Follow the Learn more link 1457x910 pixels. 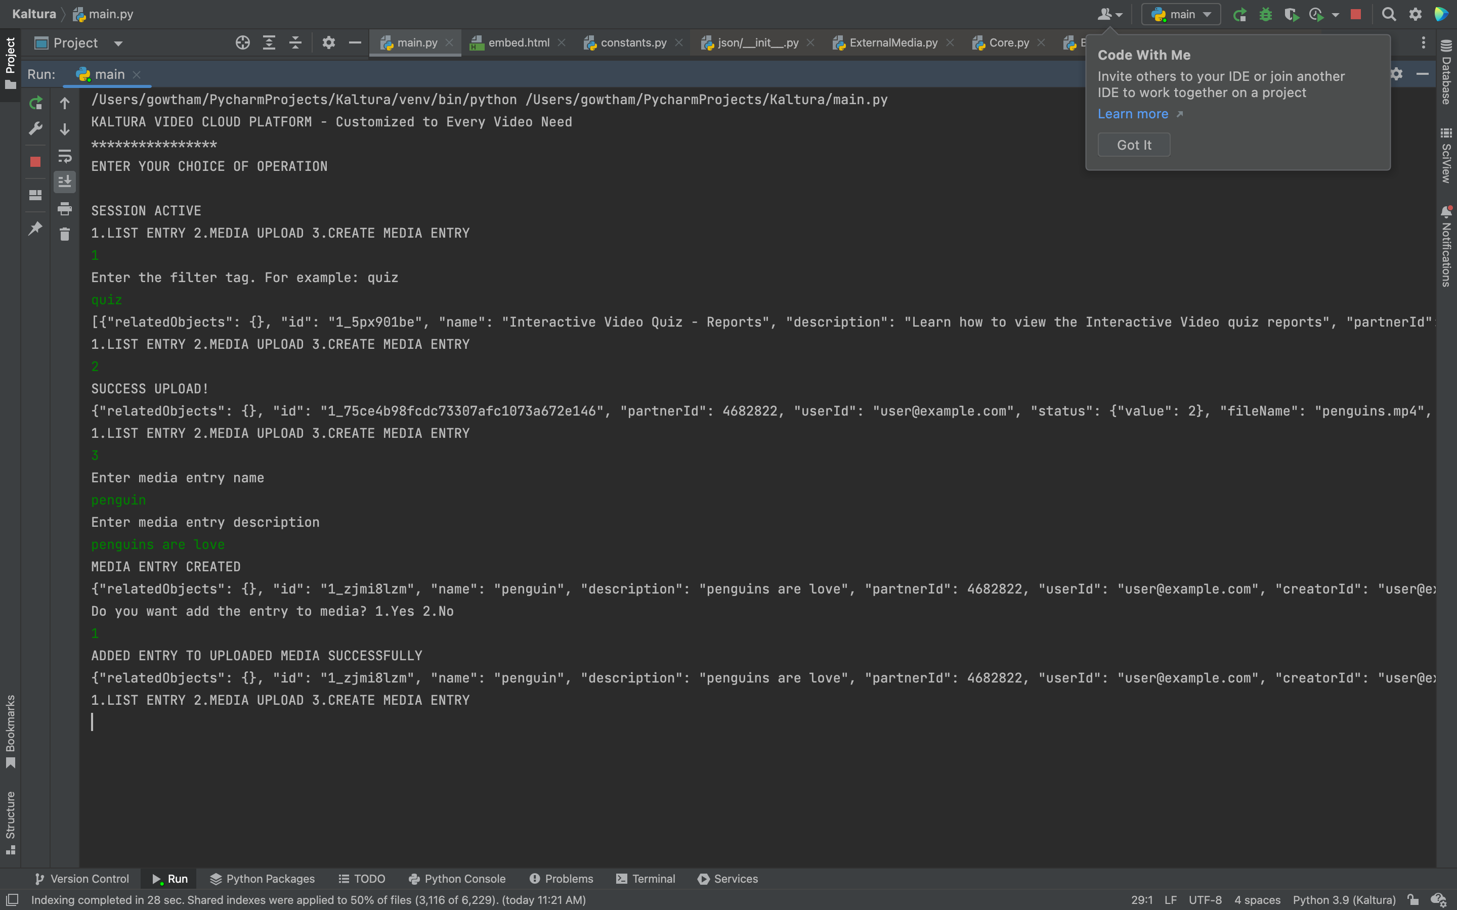(x=1133, y=114)
